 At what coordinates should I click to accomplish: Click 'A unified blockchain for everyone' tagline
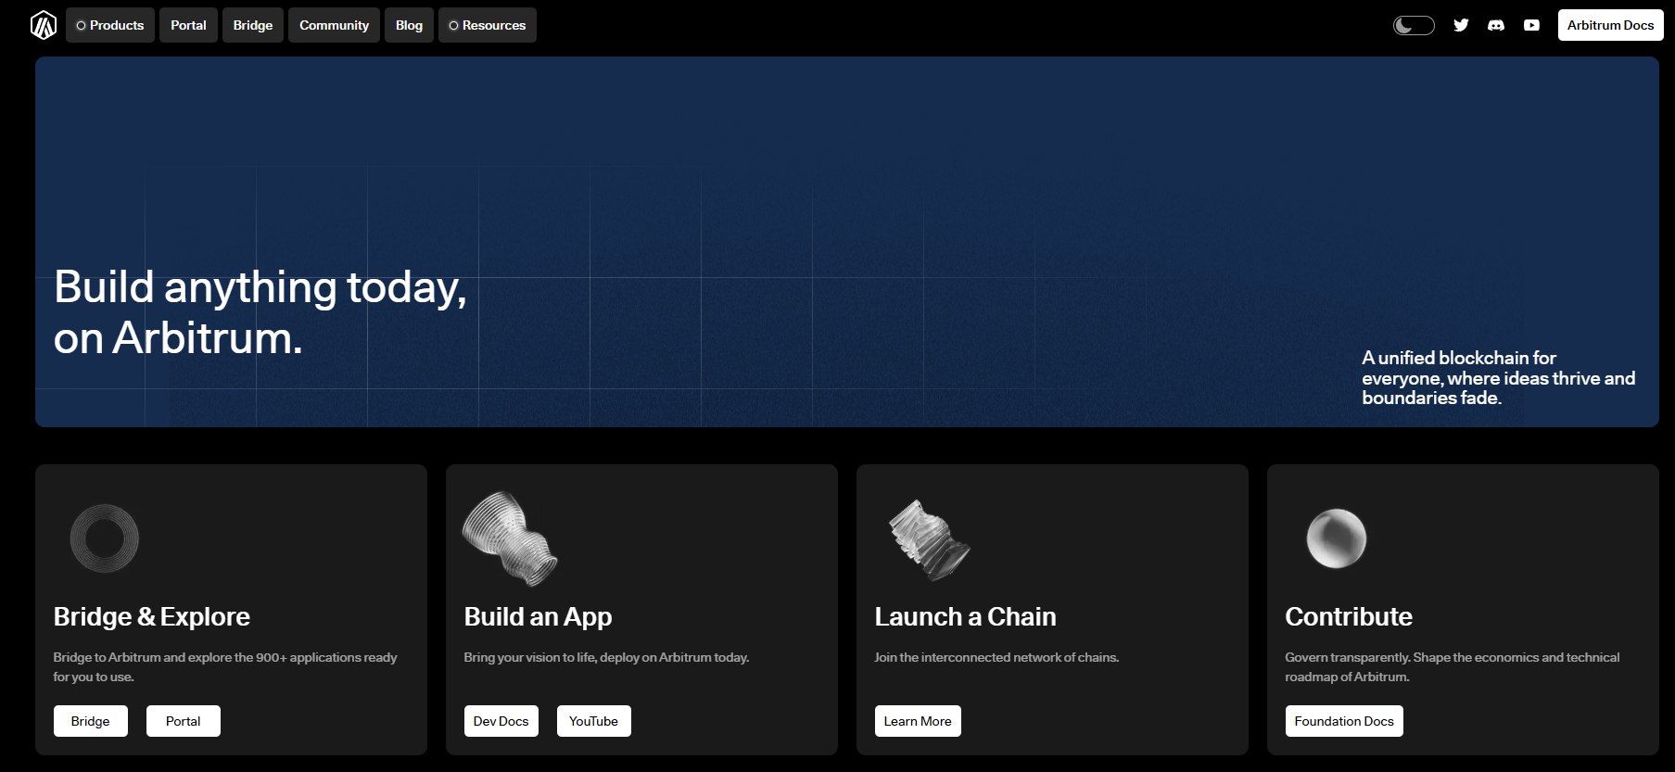(x=1498, y=377)
